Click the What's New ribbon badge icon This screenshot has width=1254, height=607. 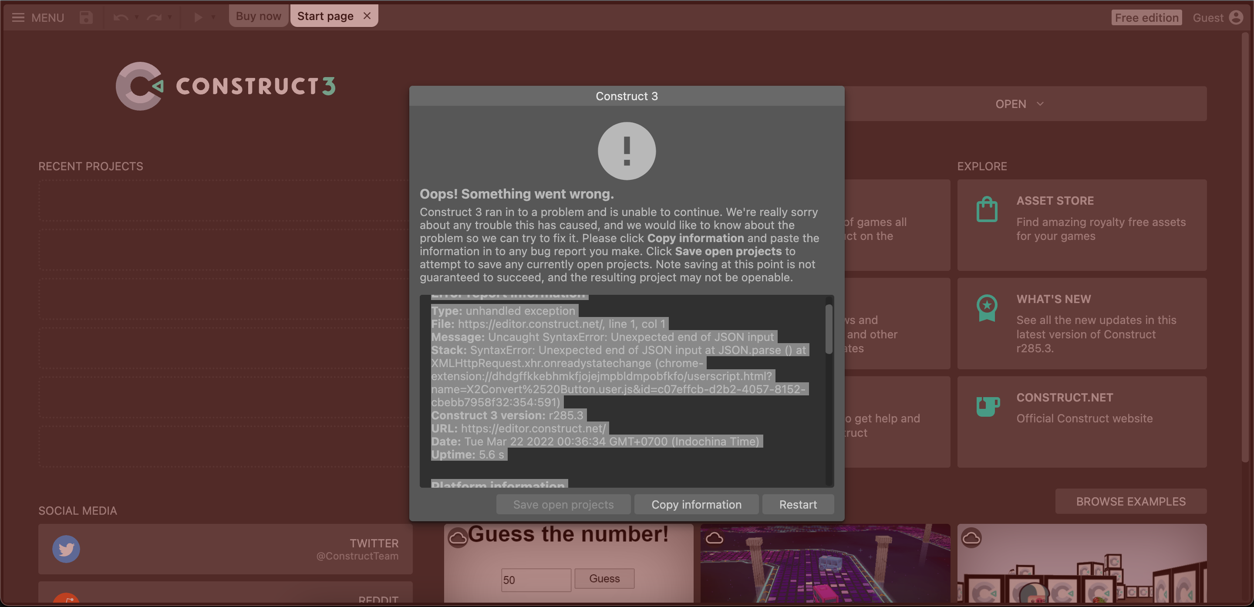point(987,307)
